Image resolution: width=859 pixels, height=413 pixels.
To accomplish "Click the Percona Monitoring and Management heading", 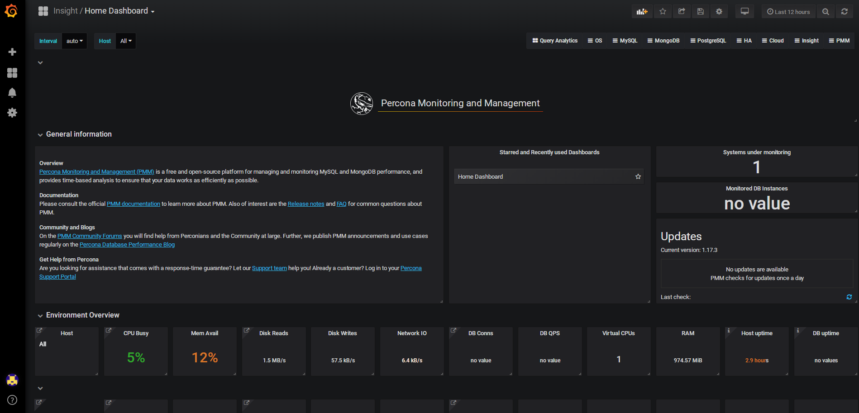I will point(460,103).
